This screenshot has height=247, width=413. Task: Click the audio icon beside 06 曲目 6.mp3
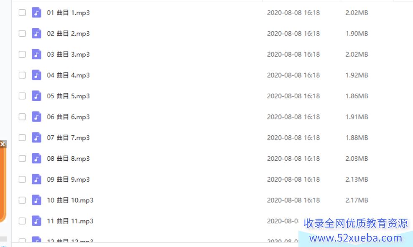[36, 117]
